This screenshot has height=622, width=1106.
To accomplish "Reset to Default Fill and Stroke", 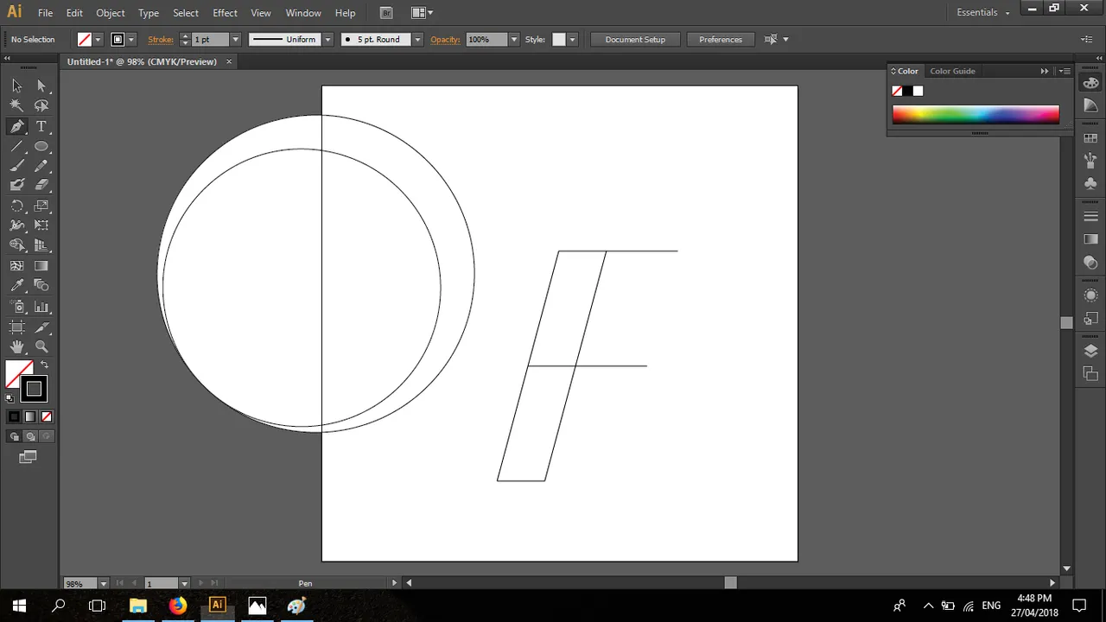I will pyautogui.click(x=10, y=398).
